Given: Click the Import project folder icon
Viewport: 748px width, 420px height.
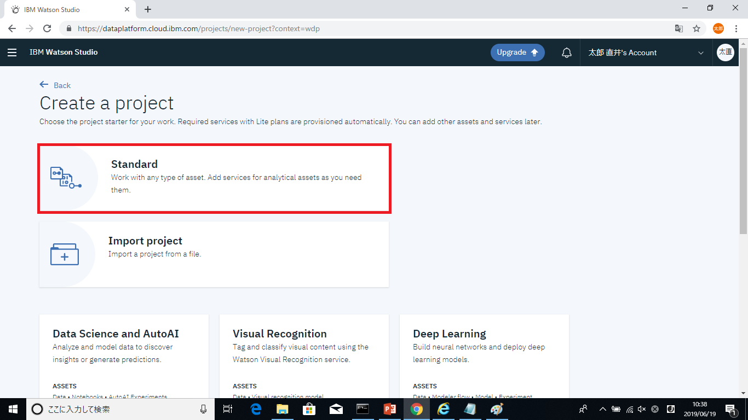Looking at the screenshot, I should (65, 254).
